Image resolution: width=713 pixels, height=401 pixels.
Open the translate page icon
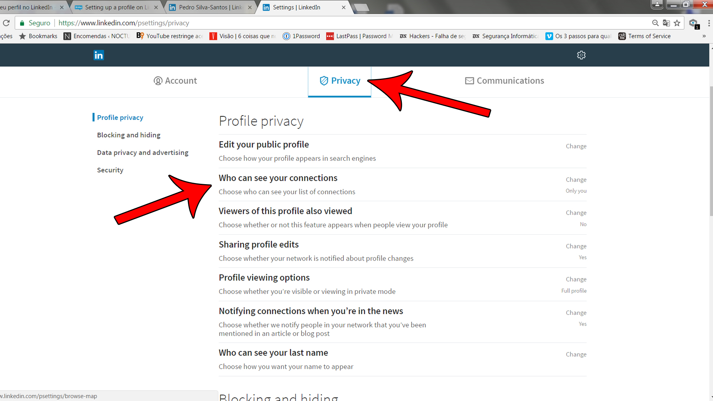pyautogui.click(x=666, y=23)
